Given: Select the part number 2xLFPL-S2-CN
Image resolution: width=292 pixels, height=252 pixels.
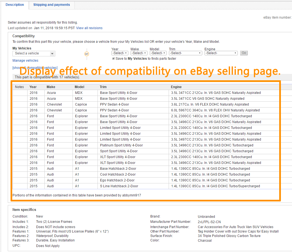Looking at the screenshot, I should click(x=209, y=222).
